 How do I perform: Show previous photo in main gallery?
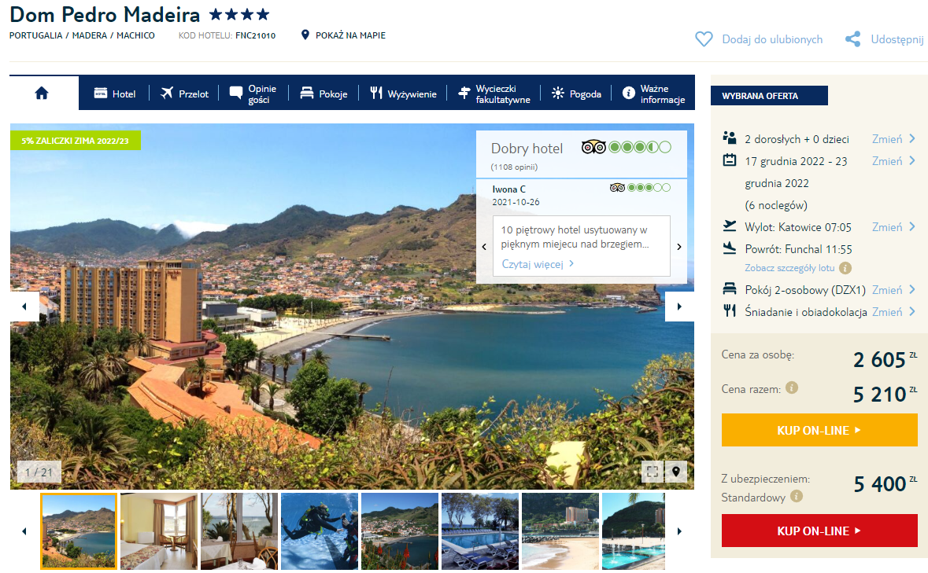[x=24, y=307]
